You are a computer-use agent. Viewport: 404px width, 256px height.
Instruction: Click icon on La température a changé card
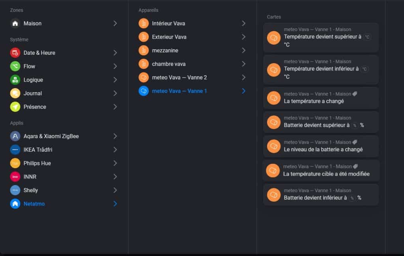point(274,98)
